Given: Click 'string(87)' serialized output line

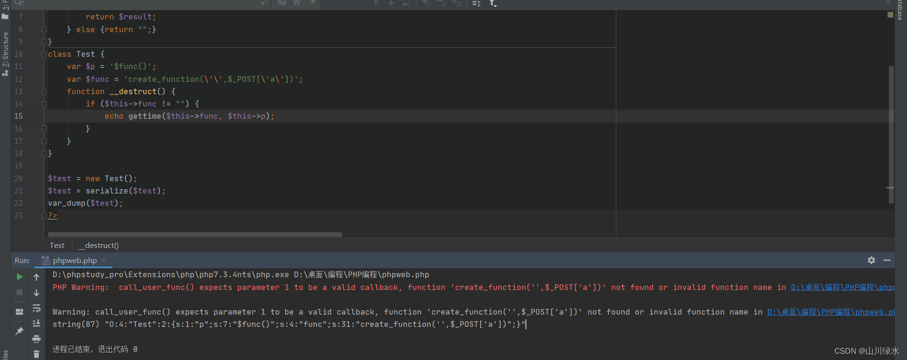Looking at the screenshot, I should (289, 324).
